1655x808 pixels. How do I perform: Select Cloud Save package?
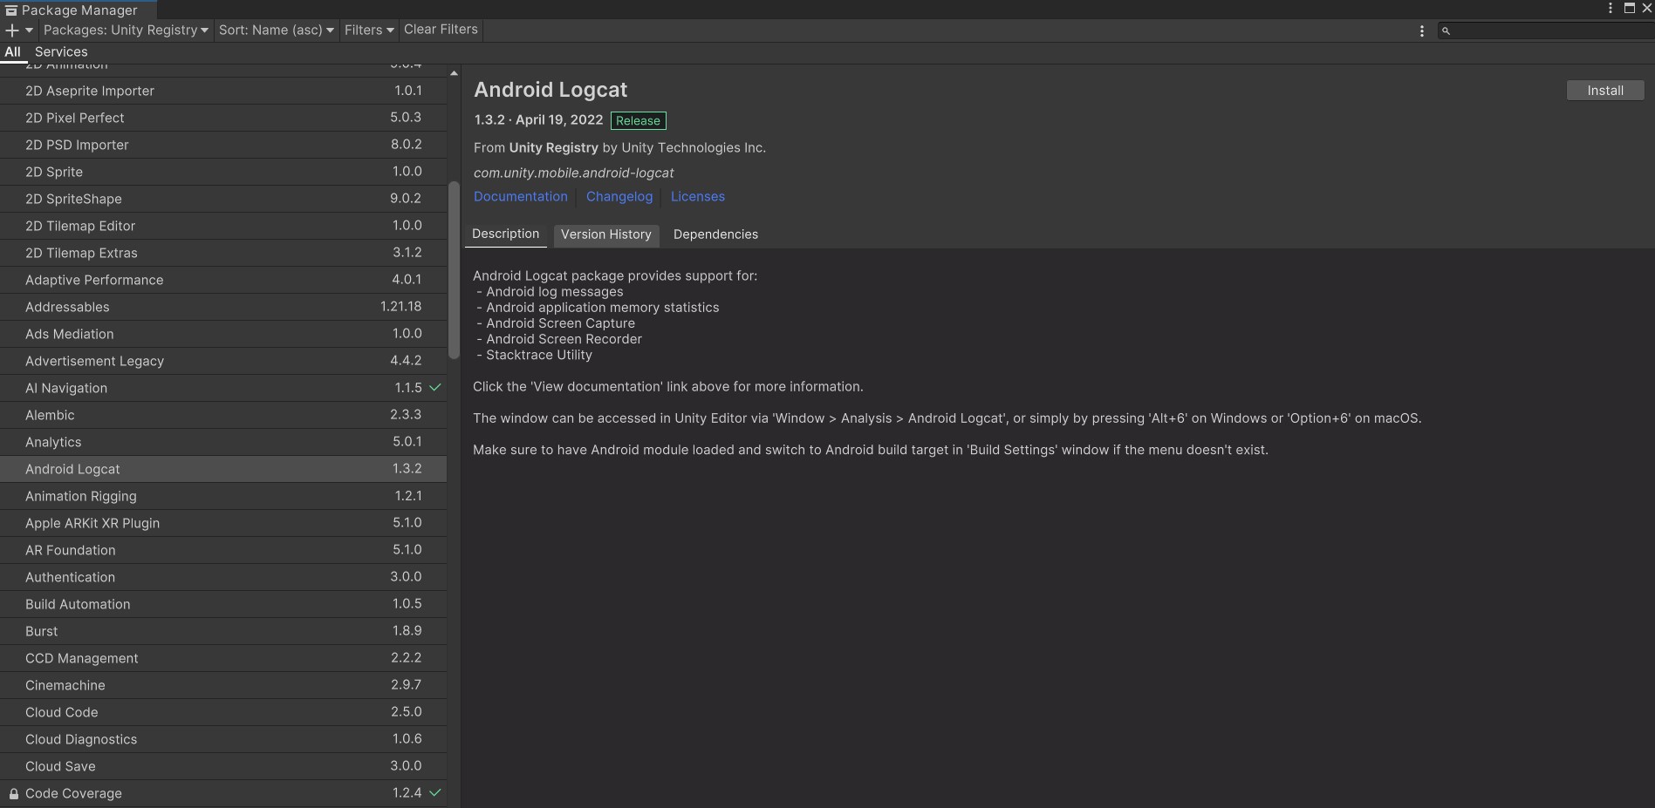tap(223, 766)
